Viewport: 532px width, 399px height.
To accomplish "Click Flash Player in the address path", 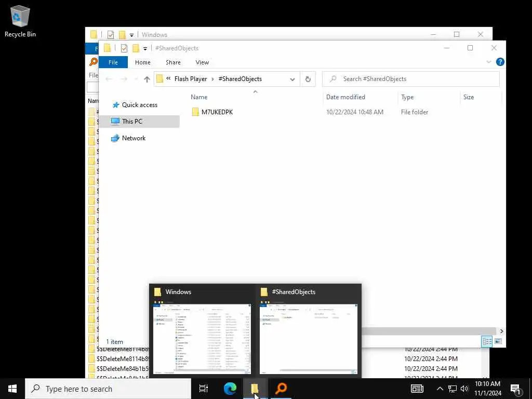I will 190,79.
